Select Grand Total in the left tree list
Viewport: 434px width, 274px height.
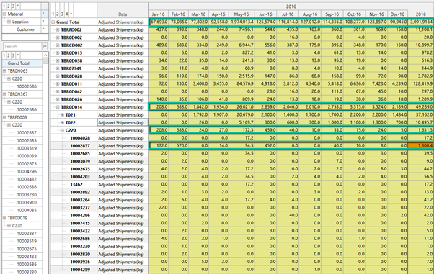(x=19, y=63)
